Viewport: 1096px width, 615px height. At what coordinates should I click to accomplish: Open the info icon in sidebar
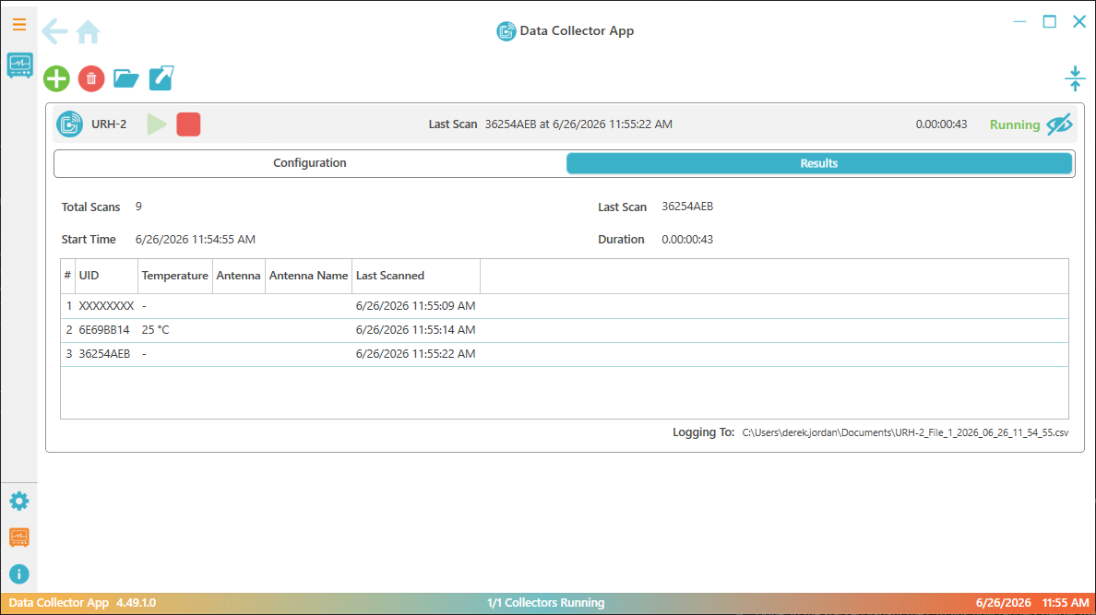pos(19,574)
